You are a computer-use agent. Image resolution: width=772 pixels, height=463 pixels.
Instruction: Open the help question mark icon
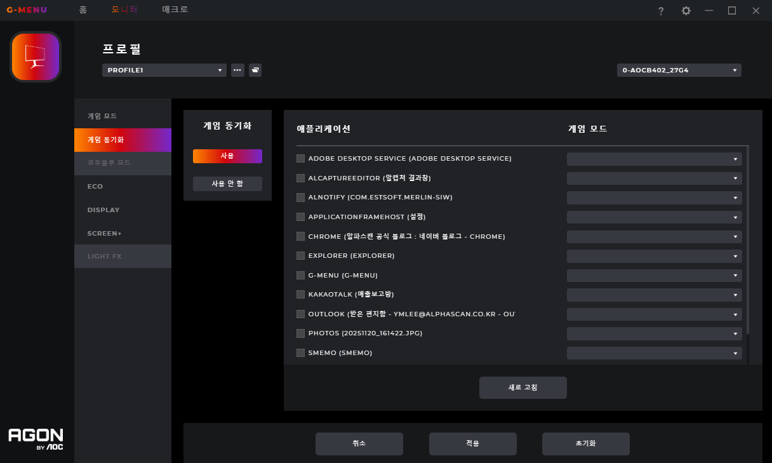[x=661, y=11]
